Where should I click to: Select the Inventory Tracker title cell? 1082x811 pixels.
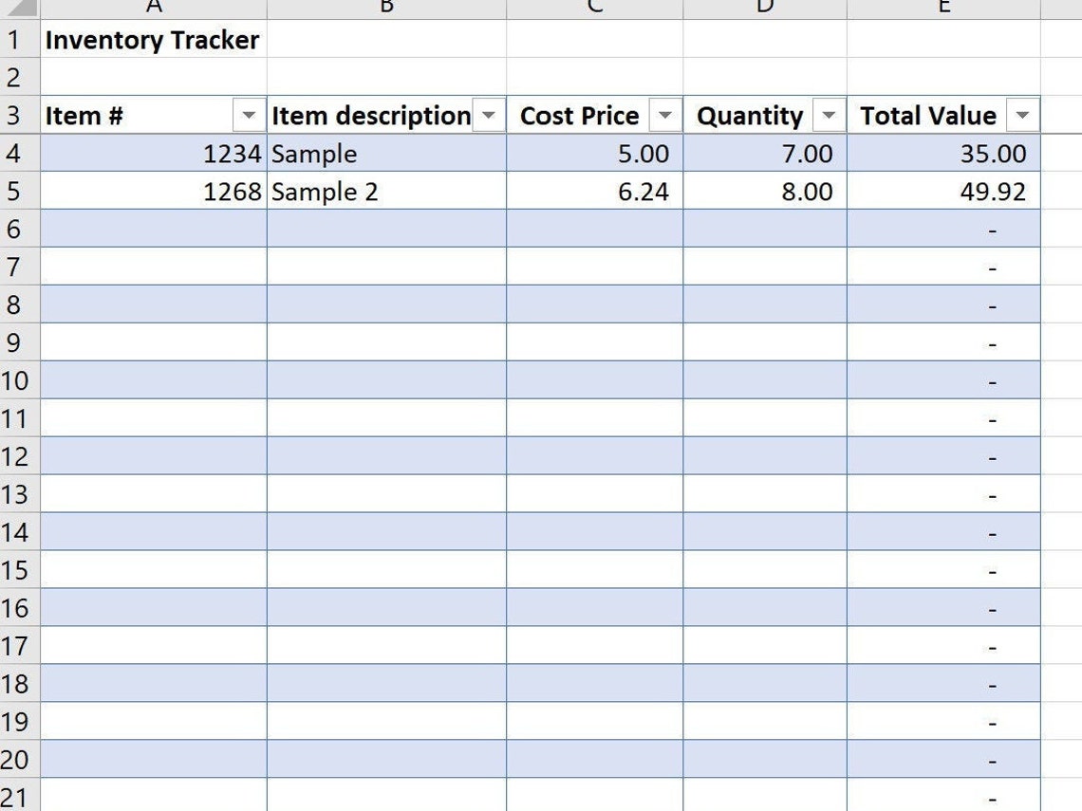pyautogui.click(x=152, y=40)
